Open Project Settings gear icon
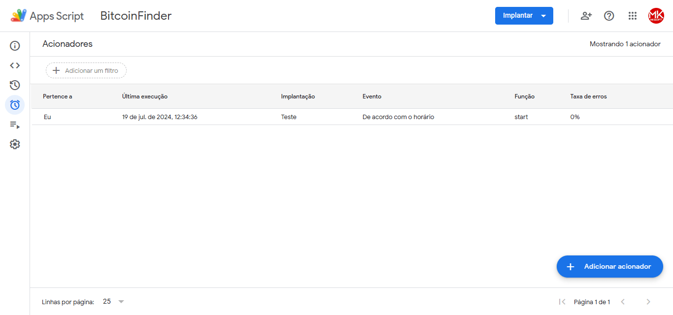The image size is (673, 315). pos(15,144)
